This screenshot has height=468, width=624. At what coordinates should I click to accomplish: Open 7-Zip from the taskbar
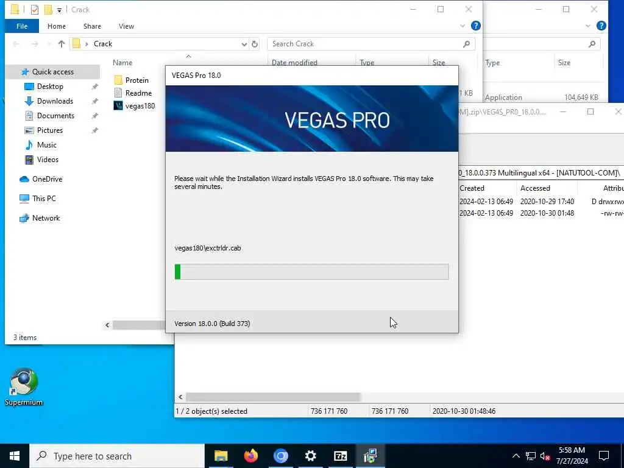pyautogui.click(x=340, y=456)
